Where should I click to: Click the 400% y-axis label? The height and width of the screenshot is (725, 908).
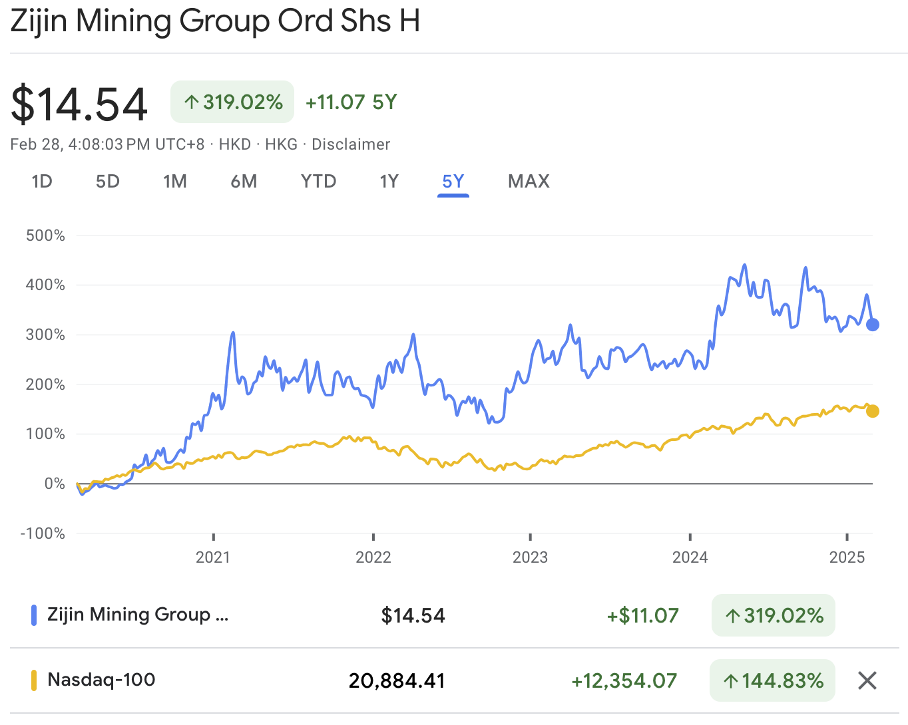coord(45,285)
